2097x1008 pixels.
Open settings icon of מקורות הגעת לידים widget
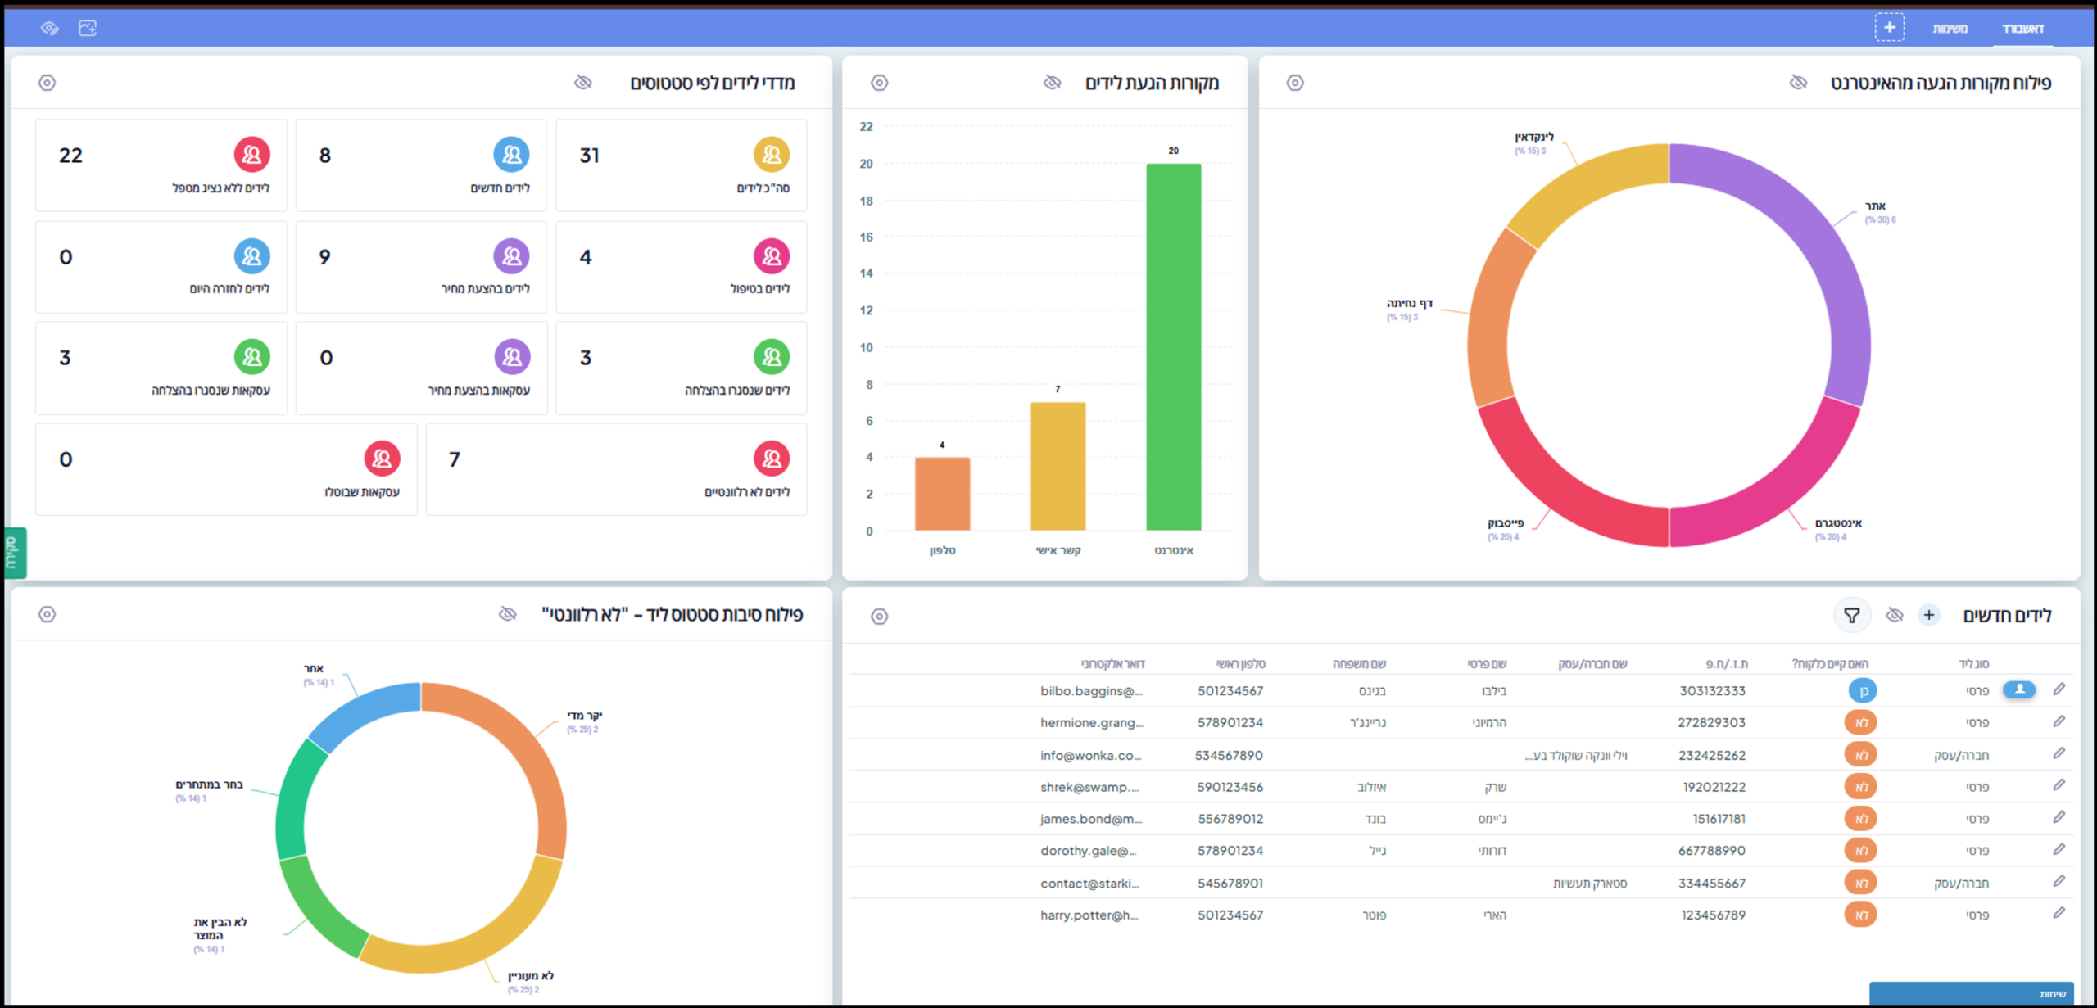(x=879, y=83)
